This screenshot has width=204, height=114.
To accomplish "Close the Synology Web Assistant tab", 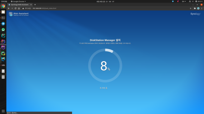I will [x=31, y=5].
